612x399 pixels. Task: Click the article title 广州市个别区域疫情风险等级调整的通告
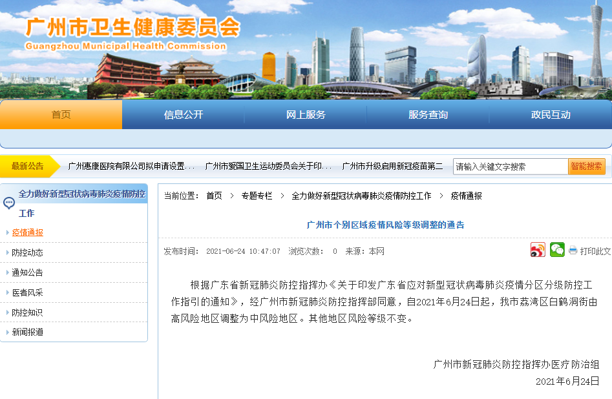click(x=386, y=225)
